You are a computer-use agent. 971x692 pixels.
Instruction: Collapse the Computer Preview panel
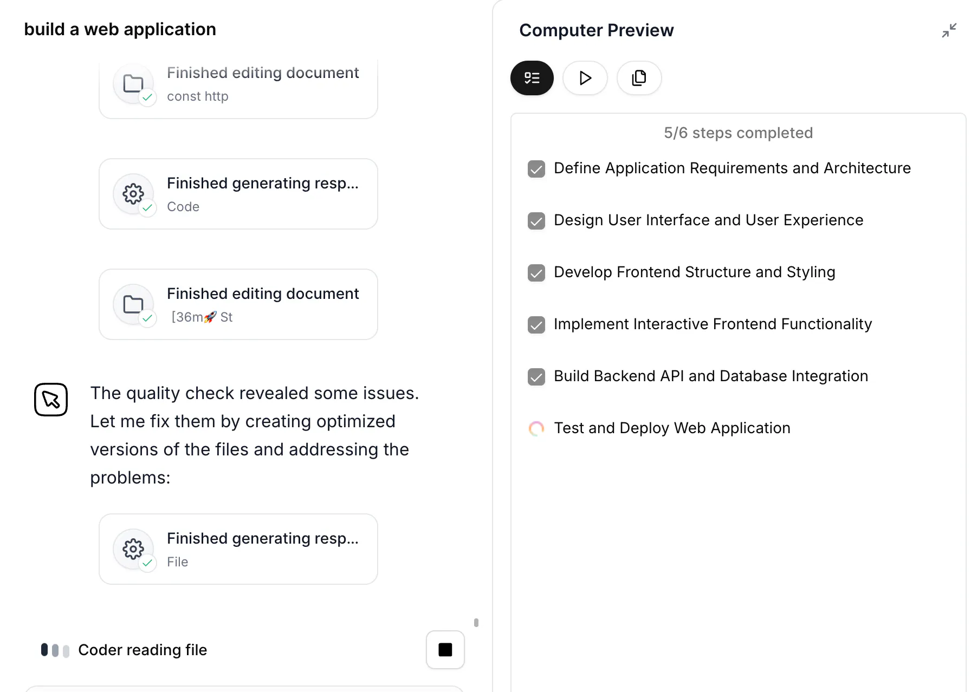click(x=949, y=30)
